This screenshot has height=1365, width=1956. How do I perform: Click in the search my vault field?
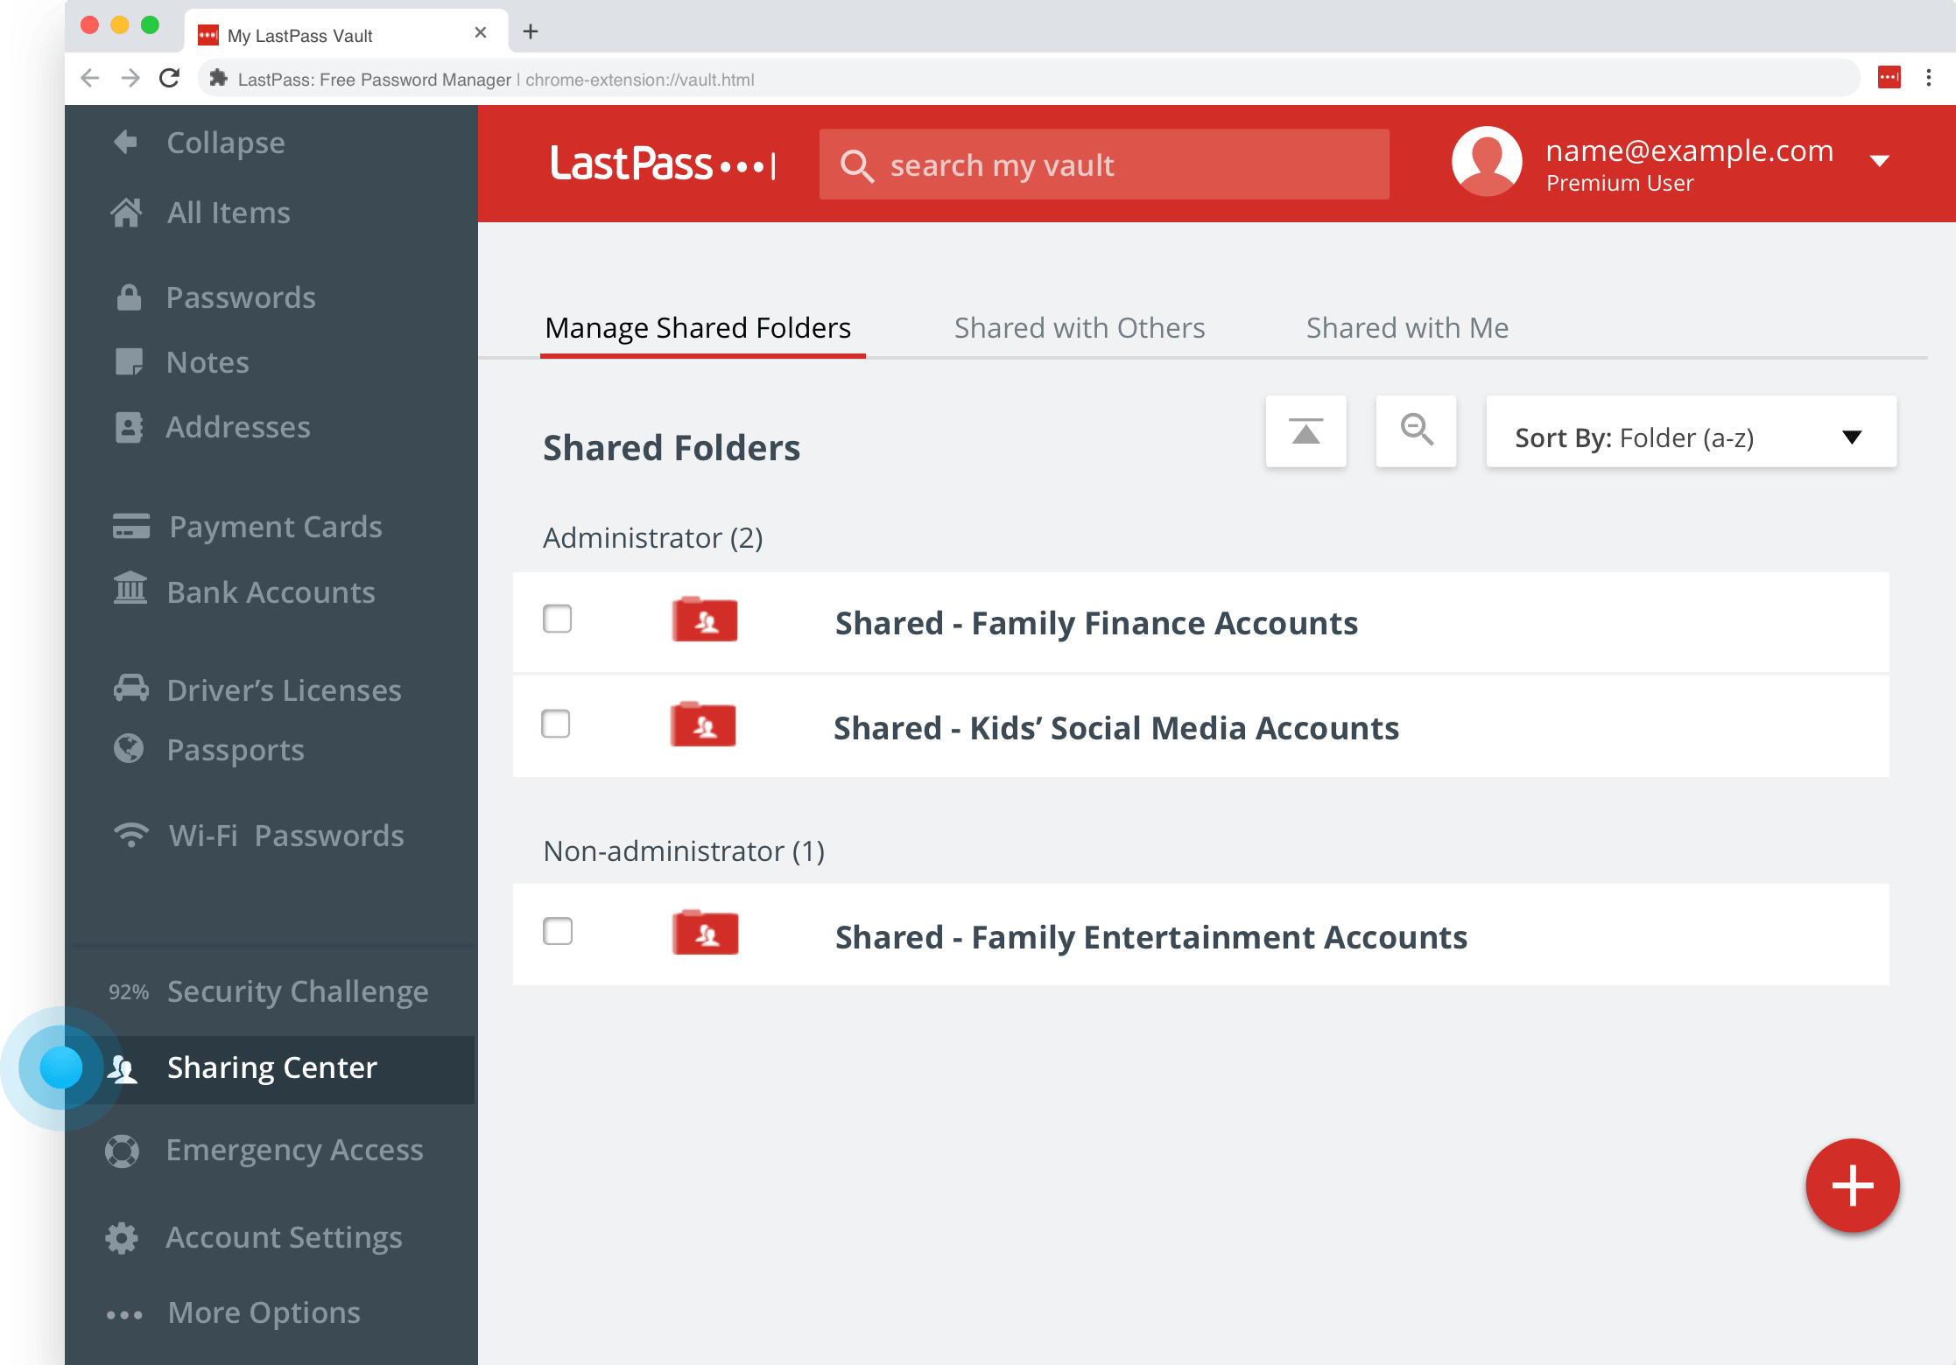click(1104, 164)
